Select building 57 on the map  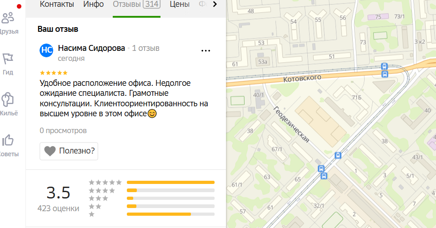243,212
